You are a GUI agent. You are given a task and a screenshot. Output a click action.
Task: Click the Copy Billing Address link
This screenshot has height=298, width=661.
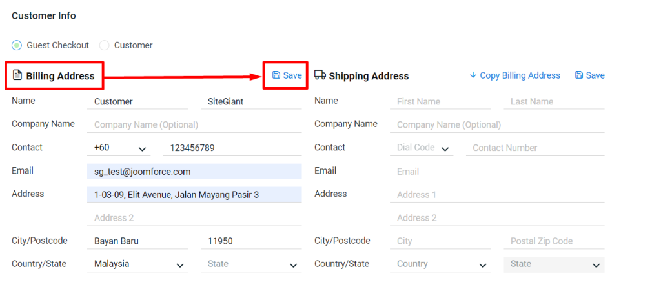520,75
